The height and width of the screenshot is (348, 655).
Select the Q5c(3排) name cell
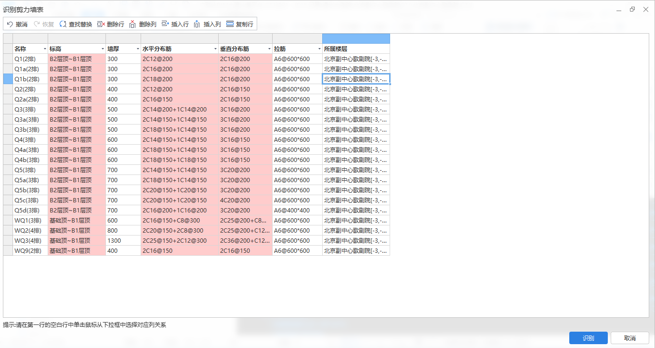click(x=30, y=200)
